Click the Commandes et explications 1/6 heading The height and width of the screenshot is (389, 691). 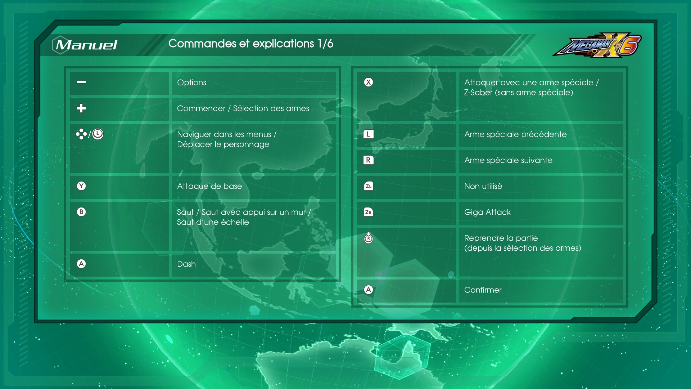251,44
